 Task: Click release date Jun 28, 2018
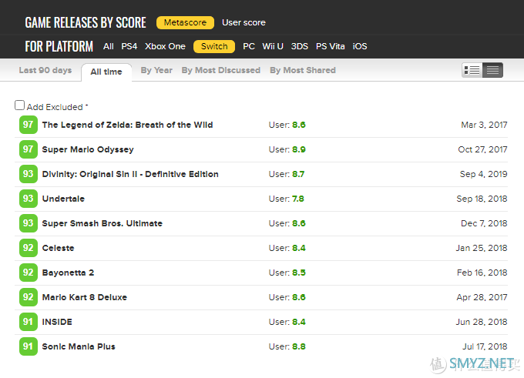[482, 322]
